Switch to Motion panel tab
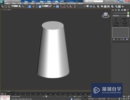The image size is (130, 100). pyautogui.click(x=122, y=10)
